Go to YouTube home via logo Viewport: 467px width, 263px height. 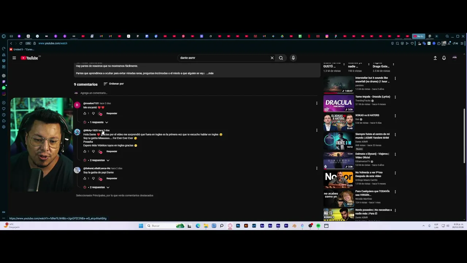(30, 58)
